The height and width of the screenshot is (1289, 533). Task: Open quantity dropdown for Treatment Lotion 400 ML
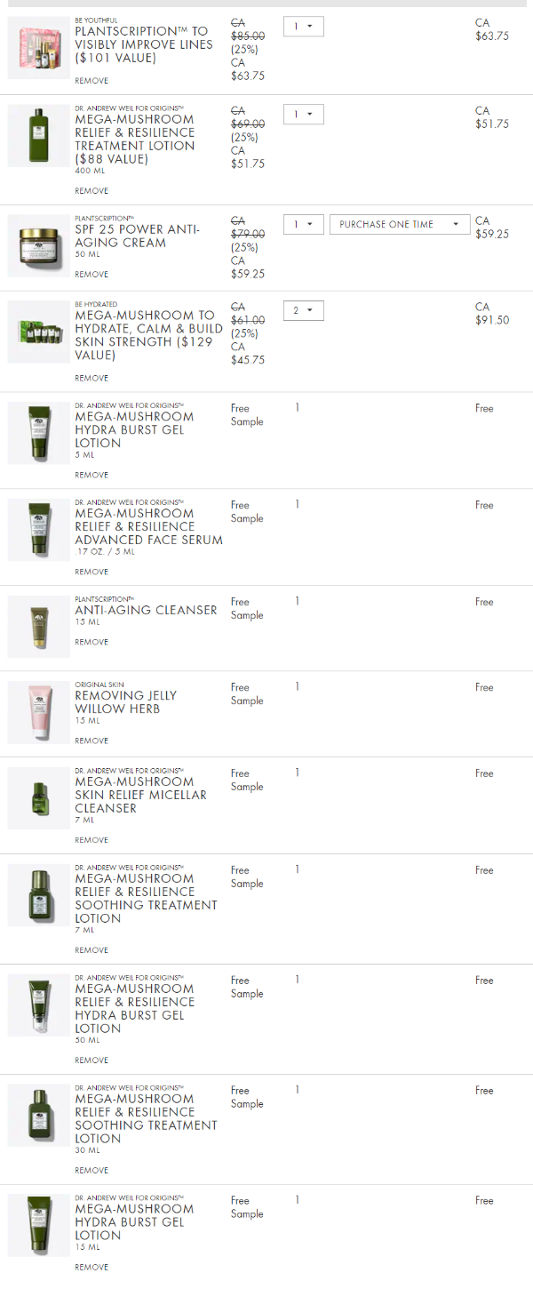pos(304,115)
